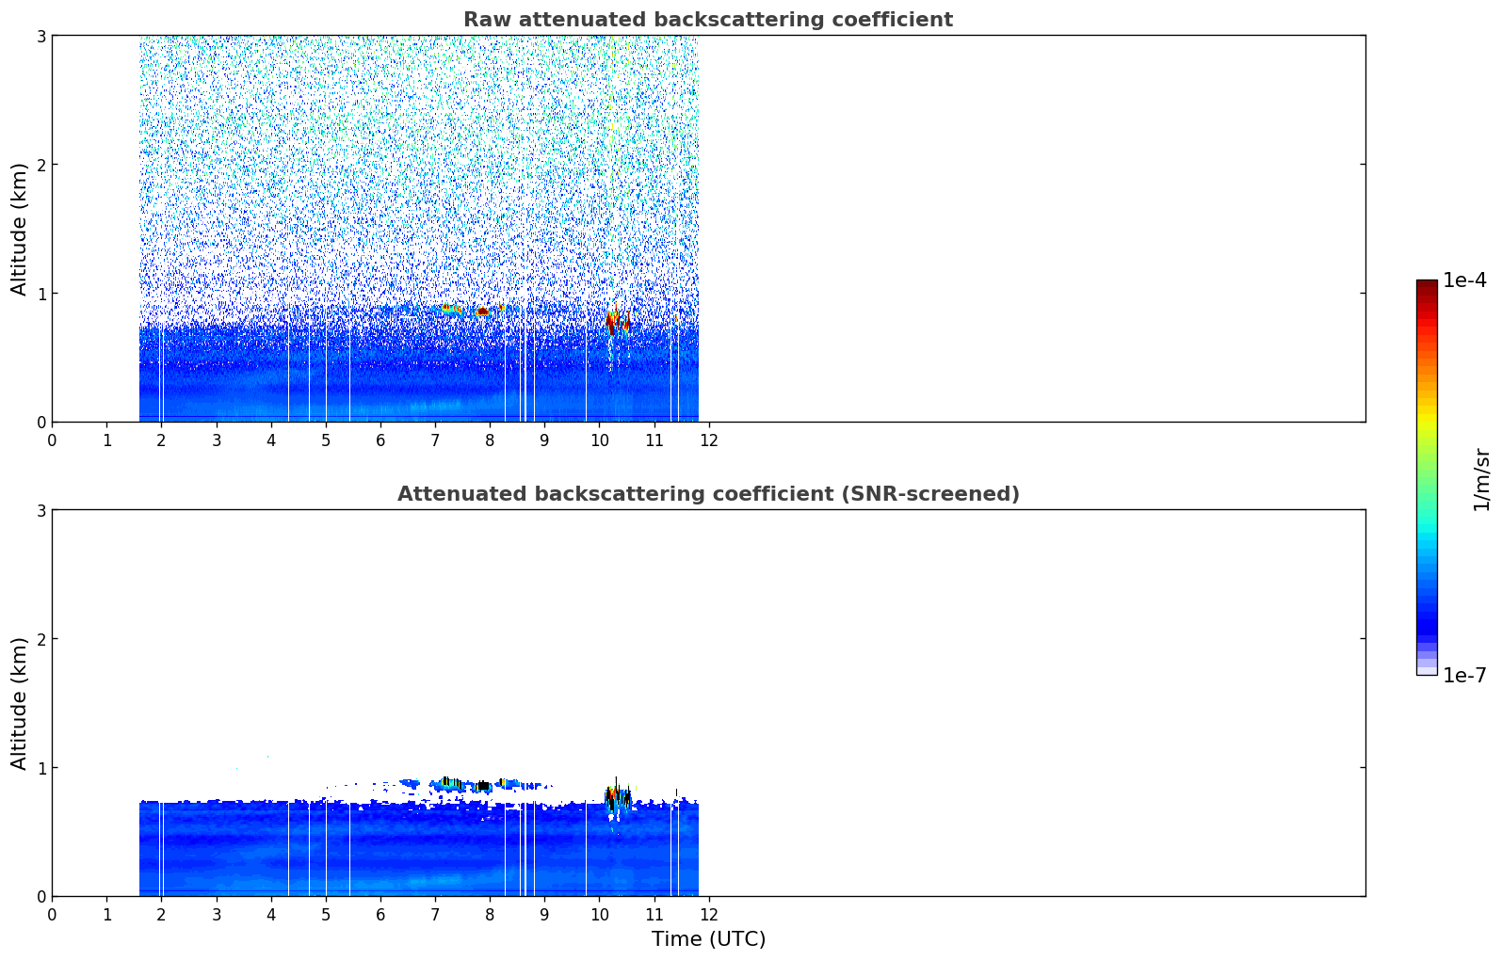1502x960 pixels.
Task: Click the red cloud spot near 8 UTC in raw plot
Action: (x=482, y=311)
